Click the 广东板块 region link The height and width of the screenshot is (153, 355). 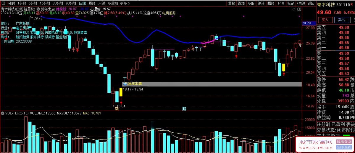point(23,23)
